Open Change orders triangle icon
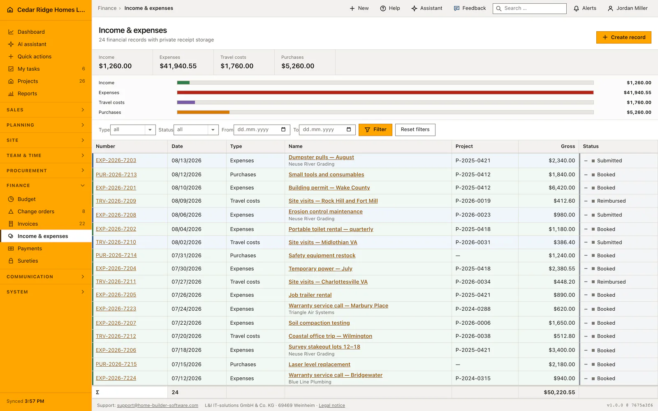This screenshot has height=411, width=658. point(11,212)
